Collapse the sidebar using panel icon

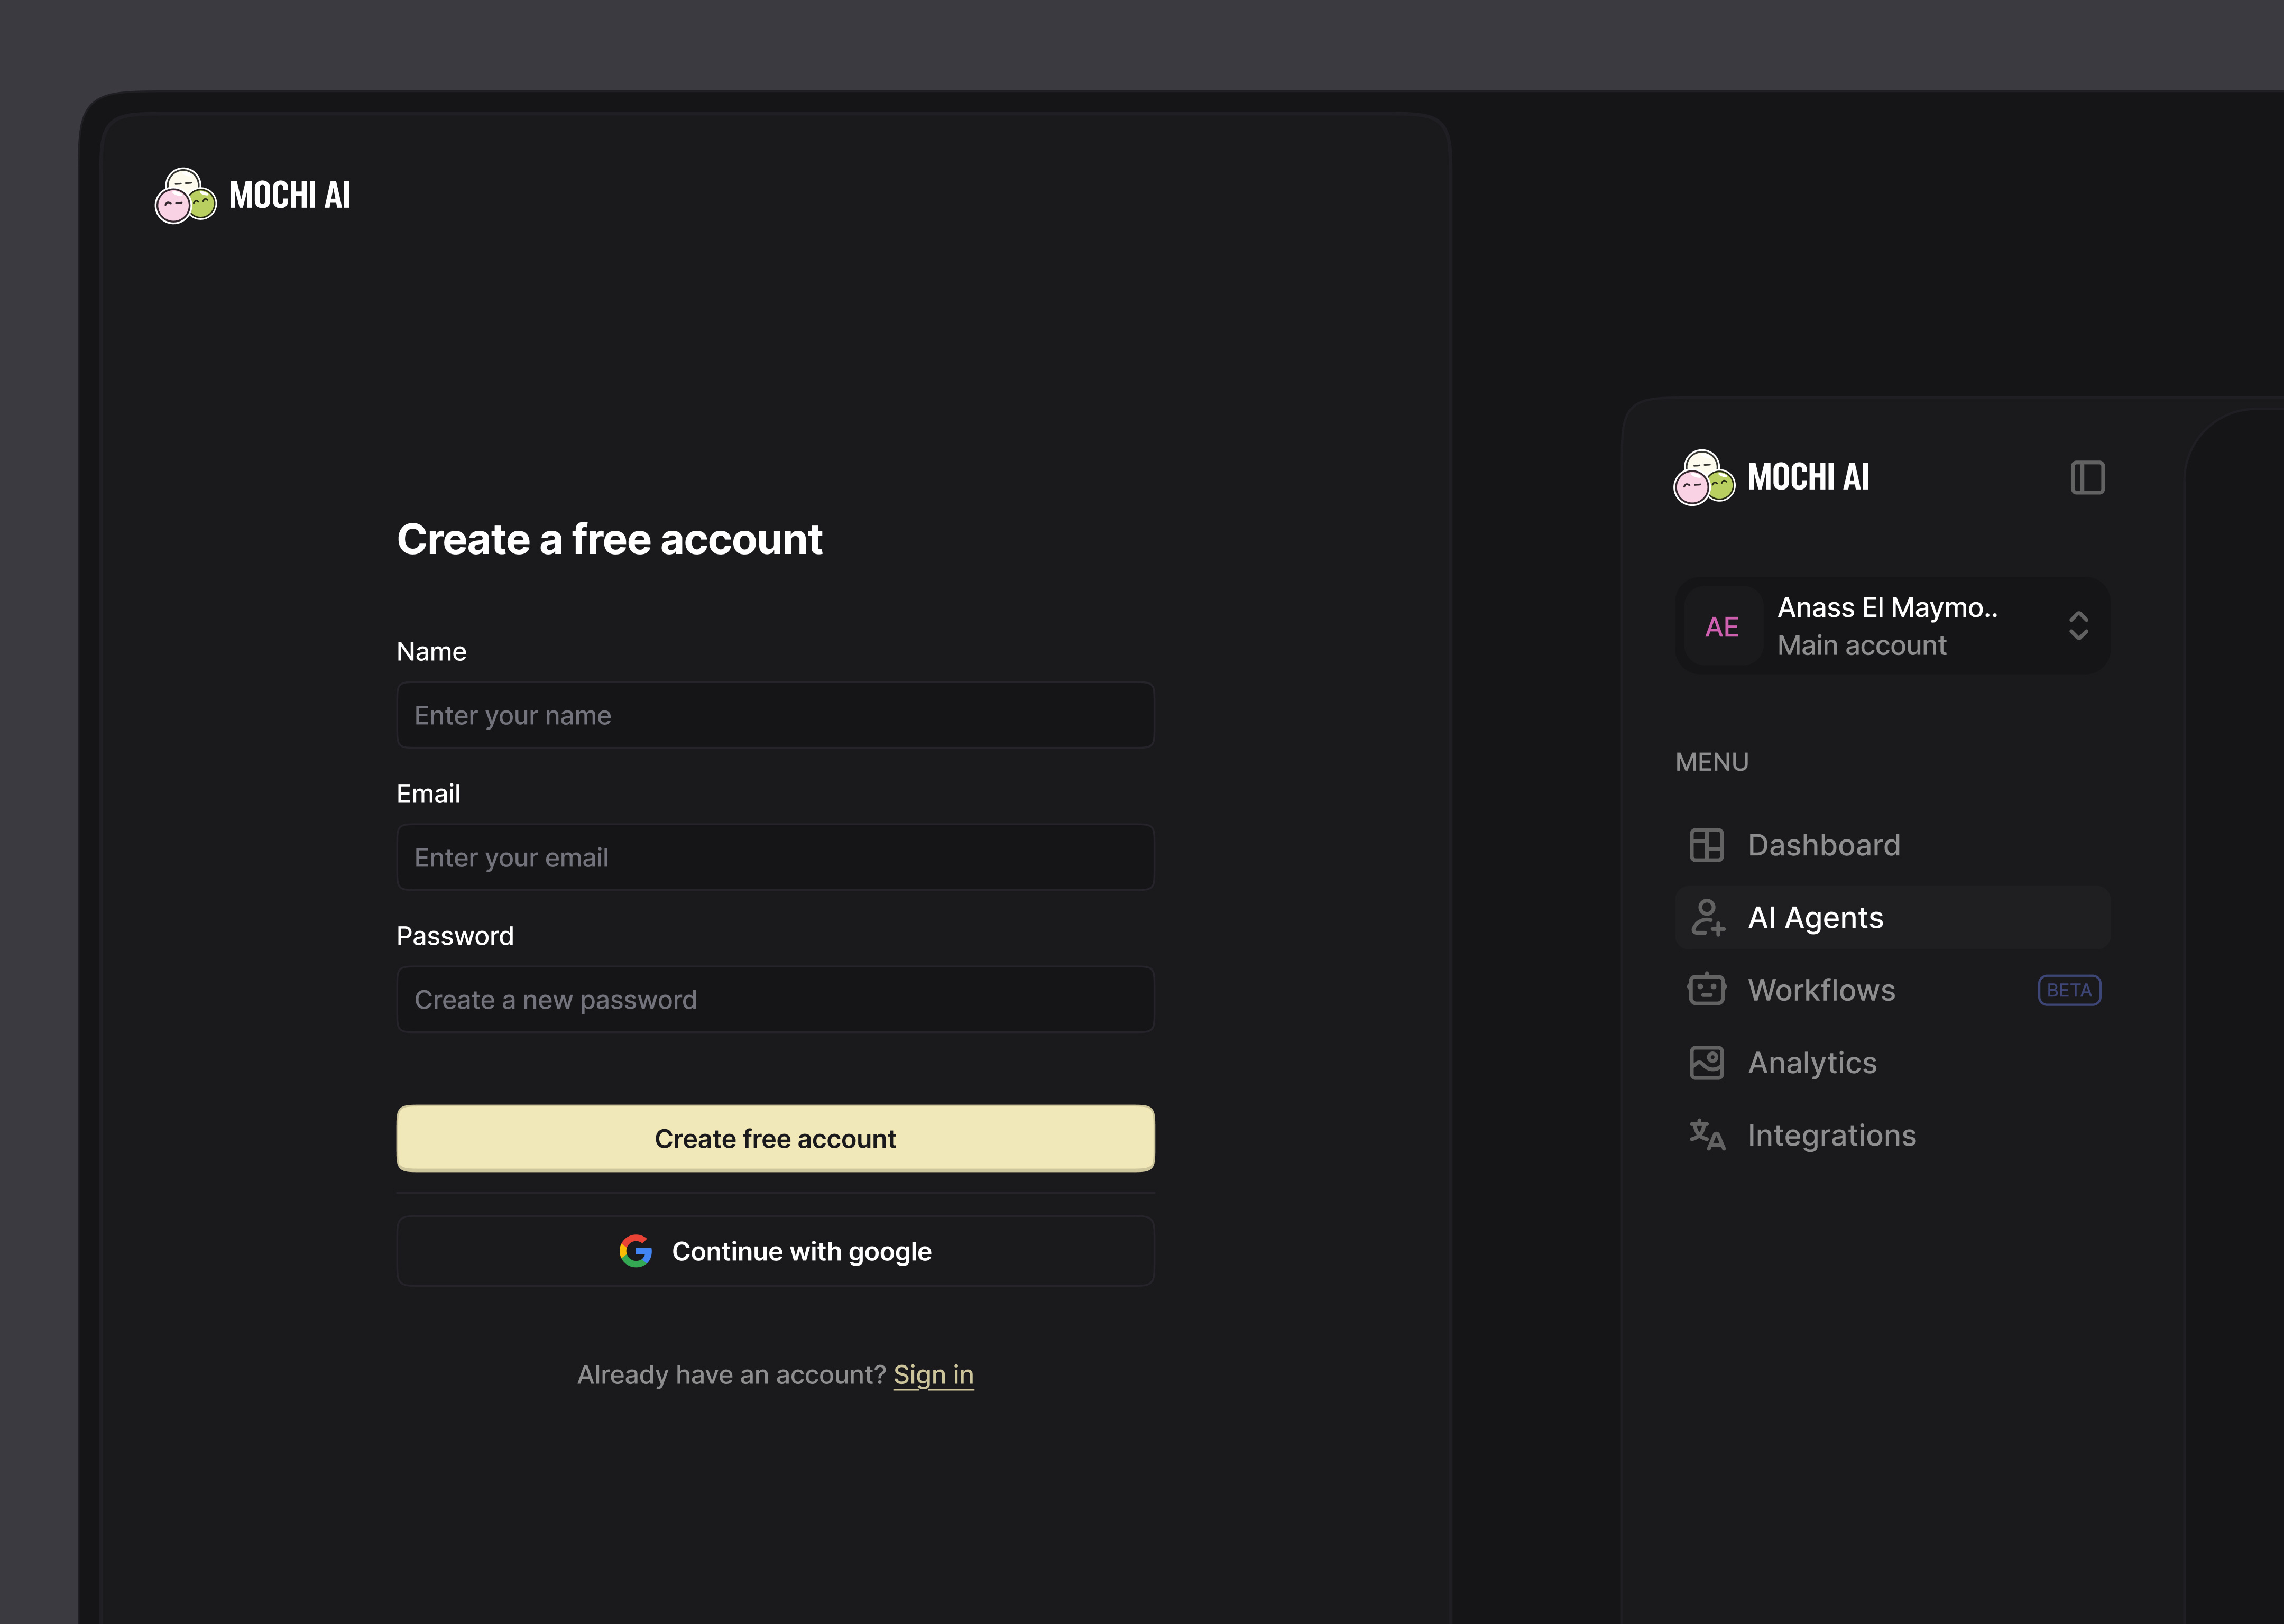tap(2087, 477)
